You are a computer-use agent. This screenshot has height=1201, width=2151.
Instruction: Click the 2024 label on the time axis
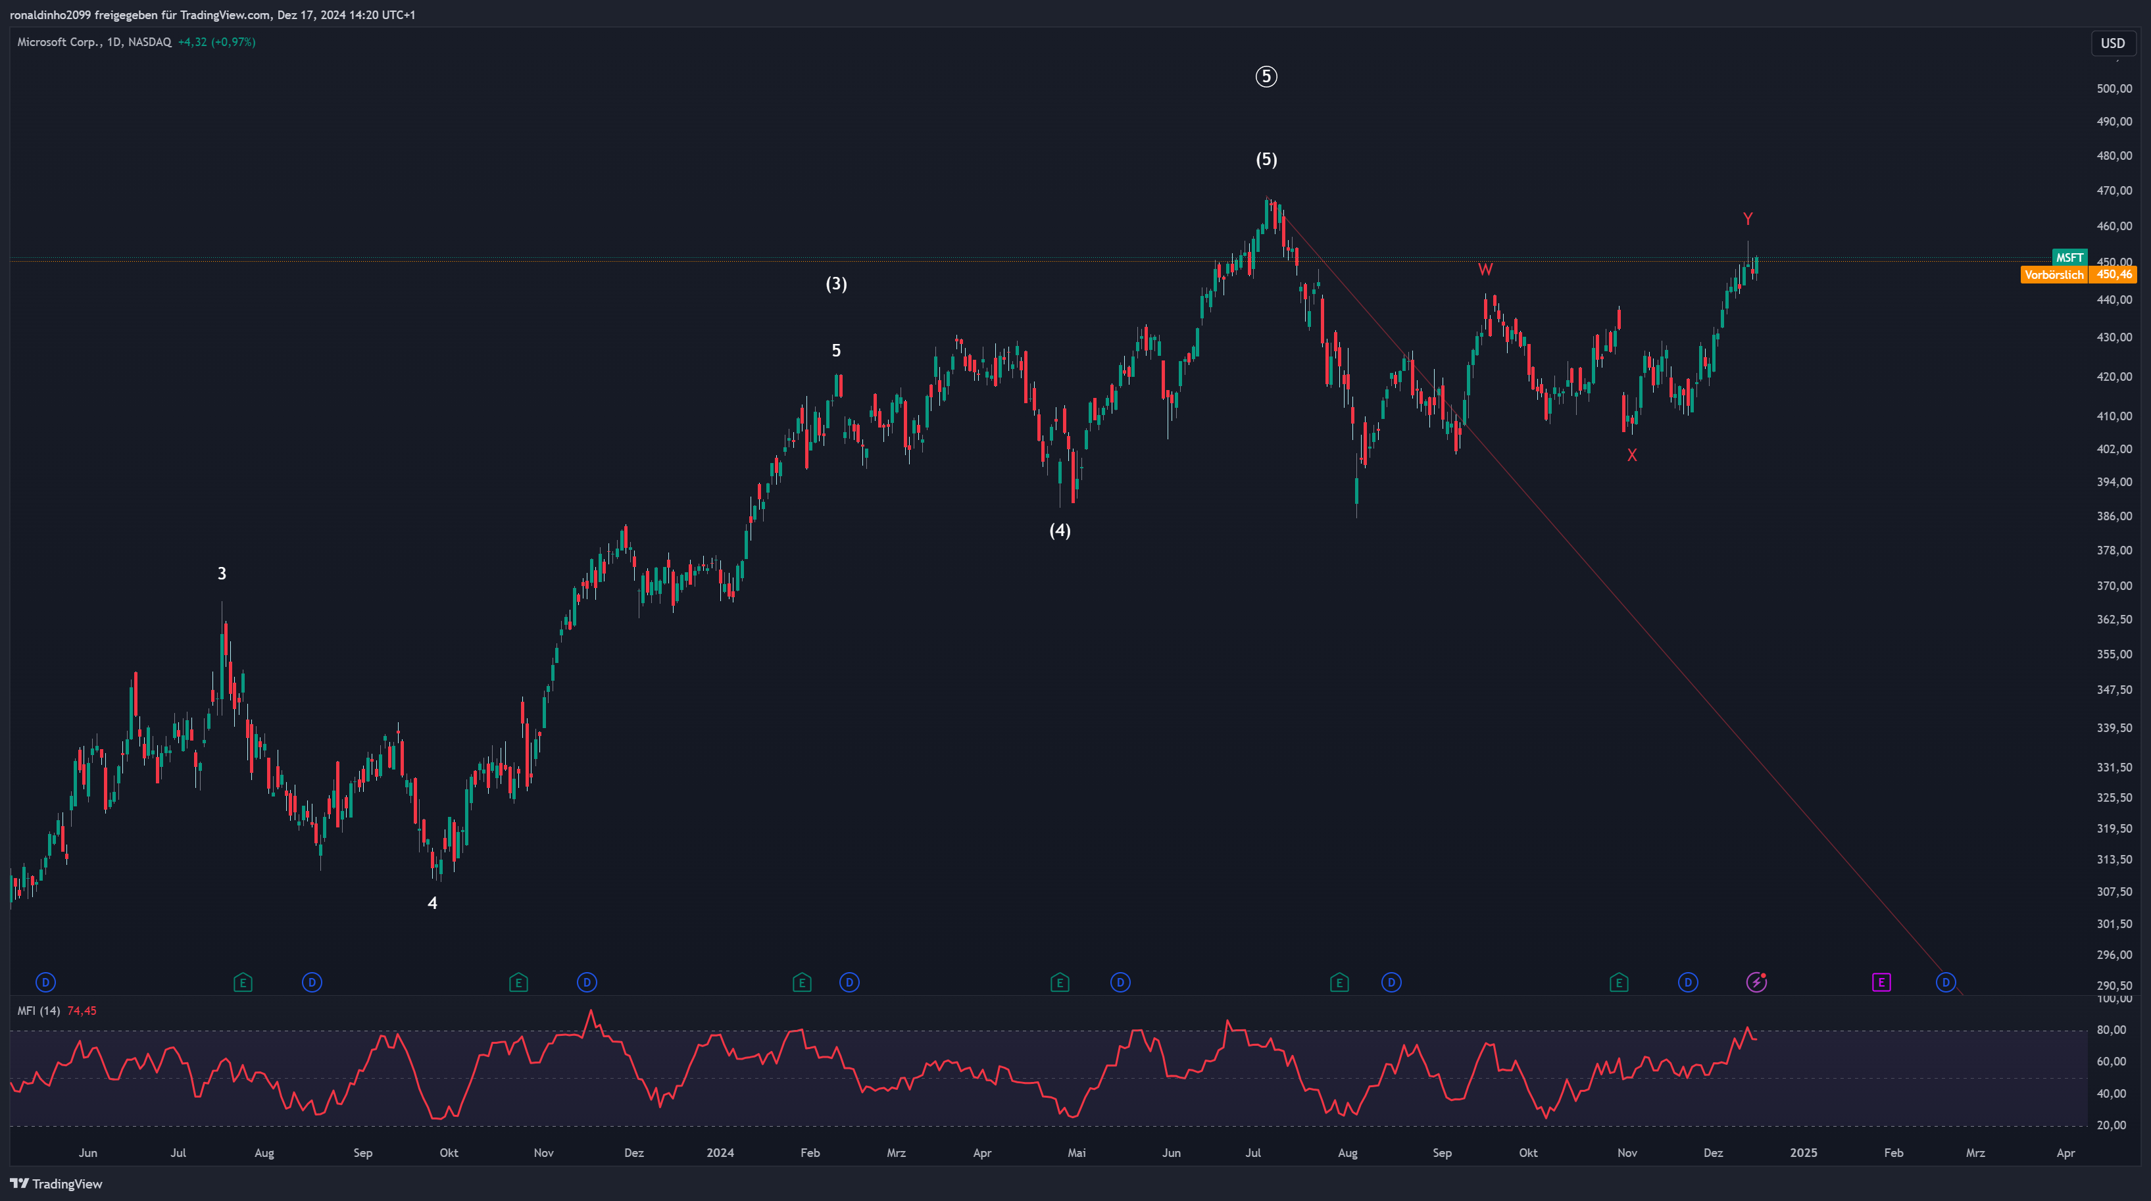(x=720, y=1152)
